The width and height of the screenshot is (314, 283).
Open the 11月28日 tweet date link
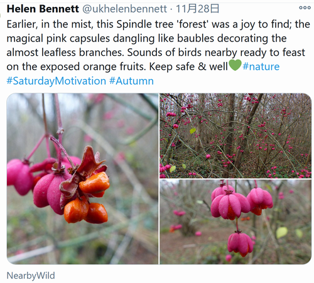click(197, 9)
